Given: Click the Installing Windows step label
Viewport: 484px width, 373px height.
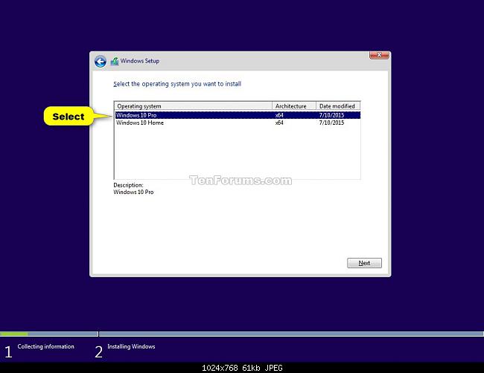Looking at the screenshot, I should point(131,346).
